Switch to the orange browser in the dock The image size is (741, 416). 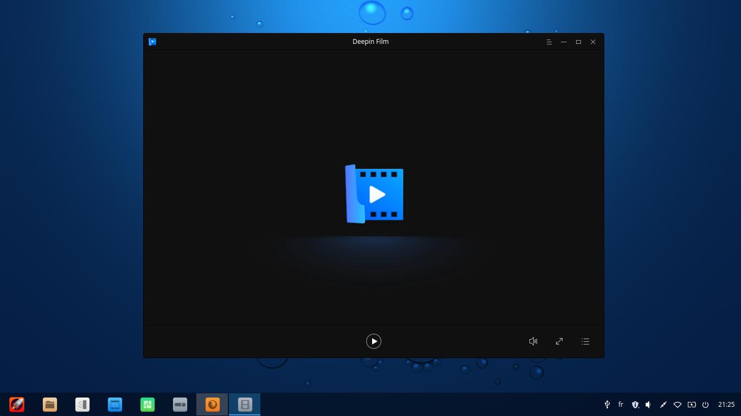pos(213,405)
